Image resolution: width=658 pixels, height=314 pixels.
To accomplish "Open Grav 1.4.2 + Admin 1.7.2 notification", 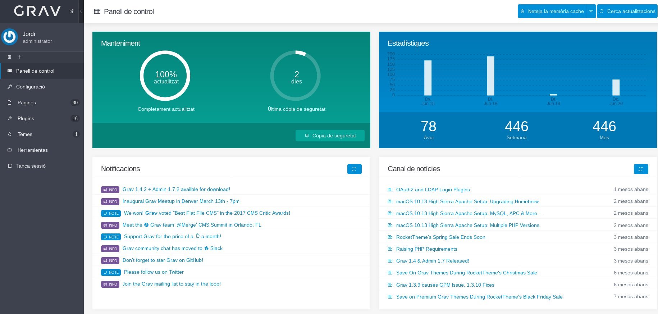I will [x=176, y=189].
